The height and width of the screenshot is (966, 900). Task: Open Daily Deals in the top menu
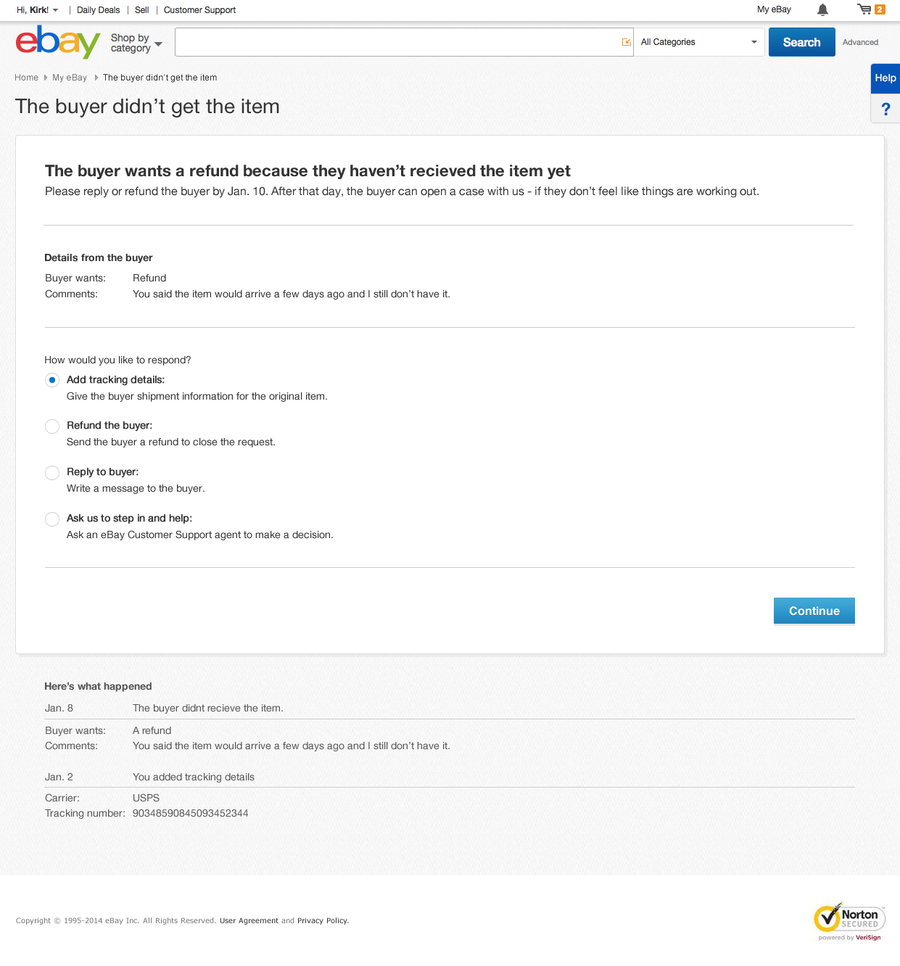click(99, 10)
